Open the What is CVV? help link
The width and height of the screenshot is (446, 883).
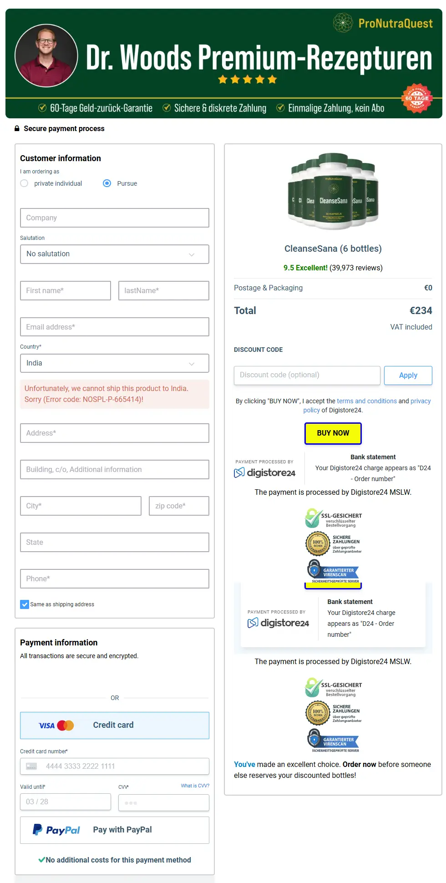[195, 786]
